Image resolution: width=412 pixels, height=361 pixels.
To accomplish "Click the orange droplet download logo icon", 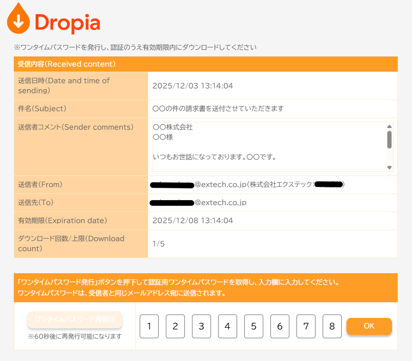I will [18, 19].
